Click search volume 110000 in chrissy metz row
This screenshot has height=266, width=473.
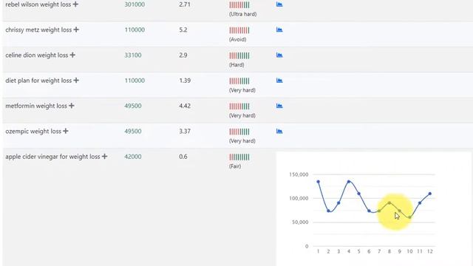click(135, 30)
